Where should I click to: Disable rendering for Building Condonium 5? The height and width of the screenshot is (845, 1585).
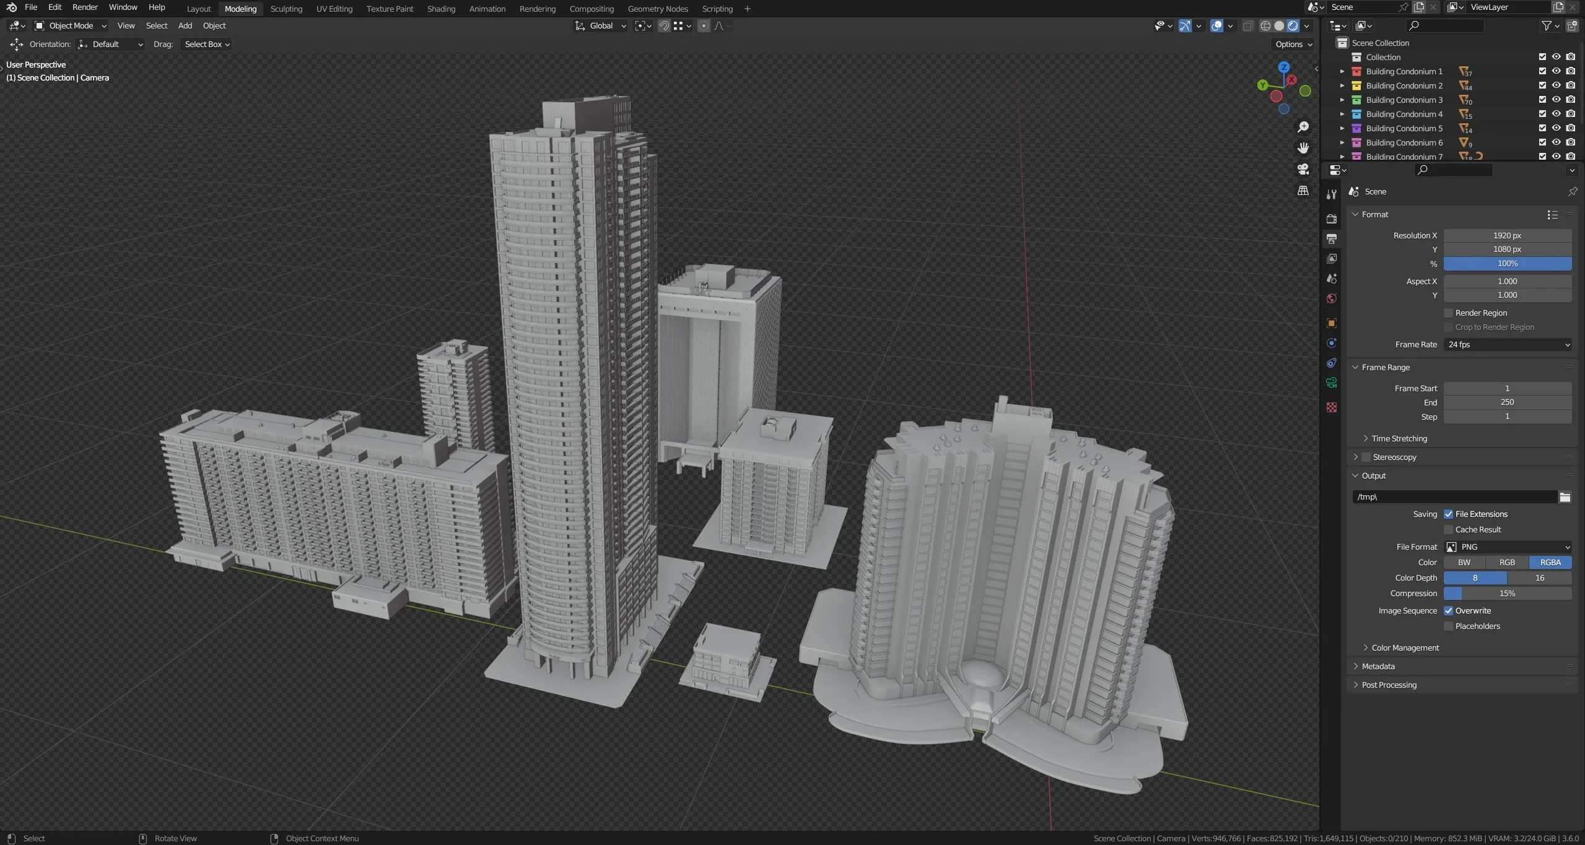click(1570, 128)
